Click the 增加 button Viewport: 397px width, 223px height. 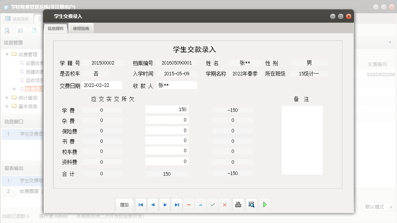(124, 205)
